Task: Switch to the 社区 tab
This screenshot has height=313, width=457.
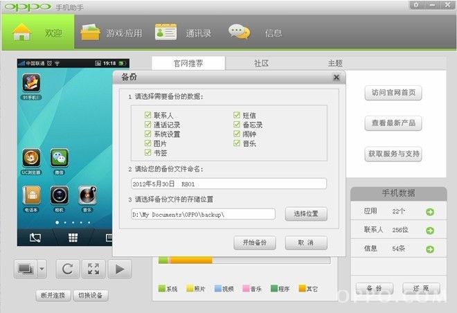Action: point(261,63)
